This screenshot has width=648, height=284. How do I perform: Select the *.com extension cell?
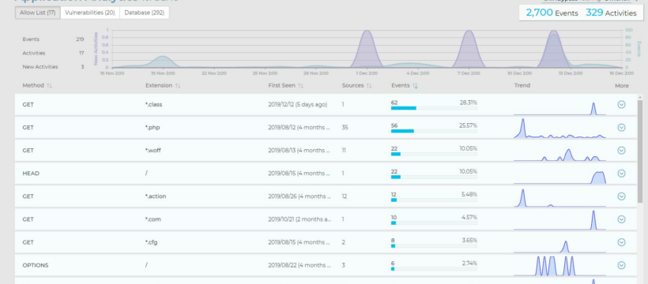coord(153,219)
